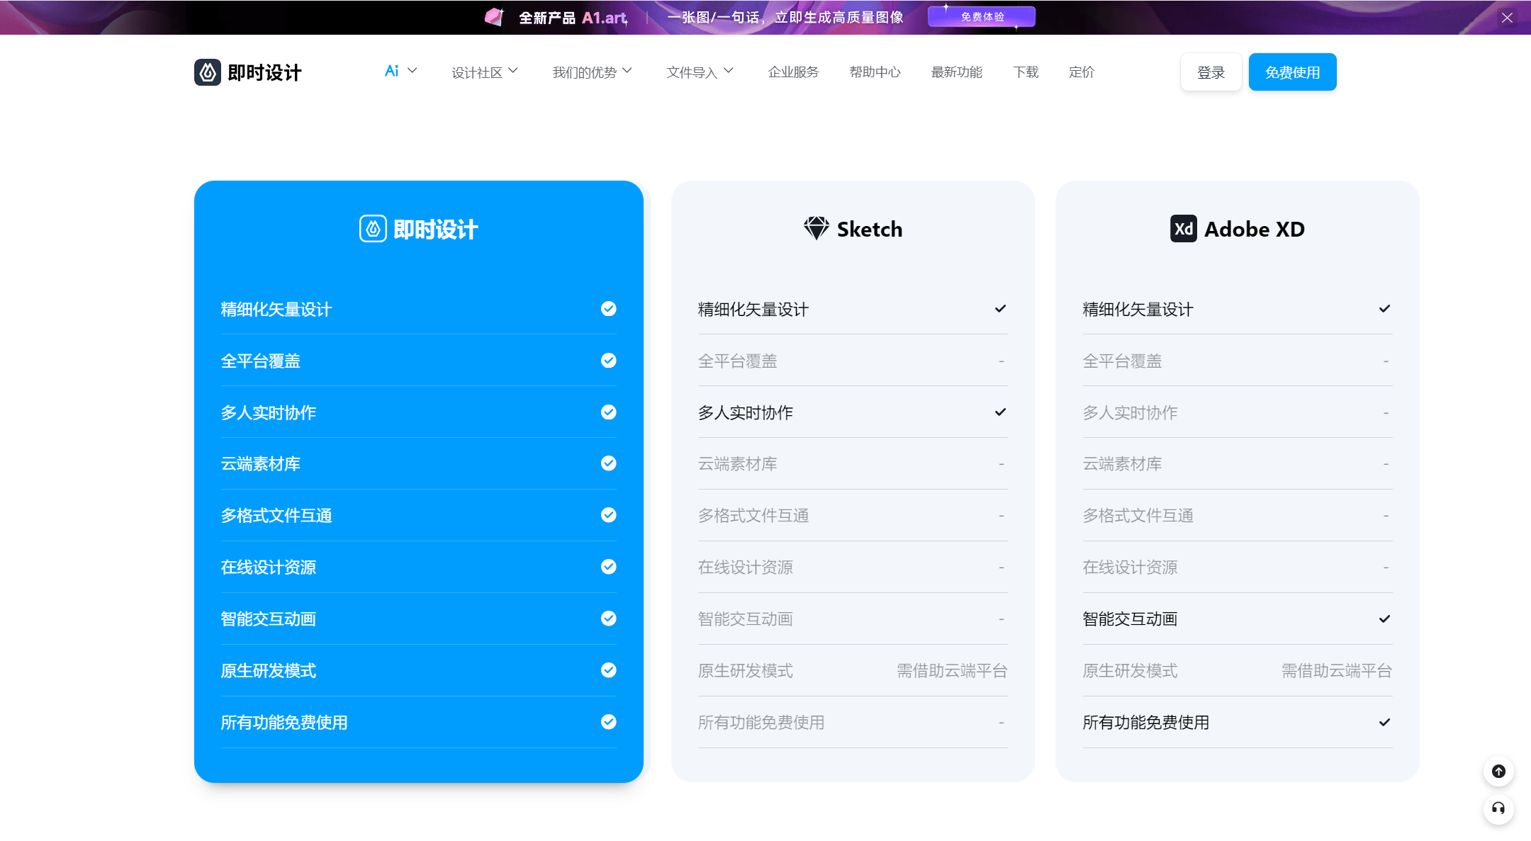This screenshot has width=1531, height=841.
Task: Click 智能交互动画 text in Adobe XD card
Action: tap(1130, 619)
